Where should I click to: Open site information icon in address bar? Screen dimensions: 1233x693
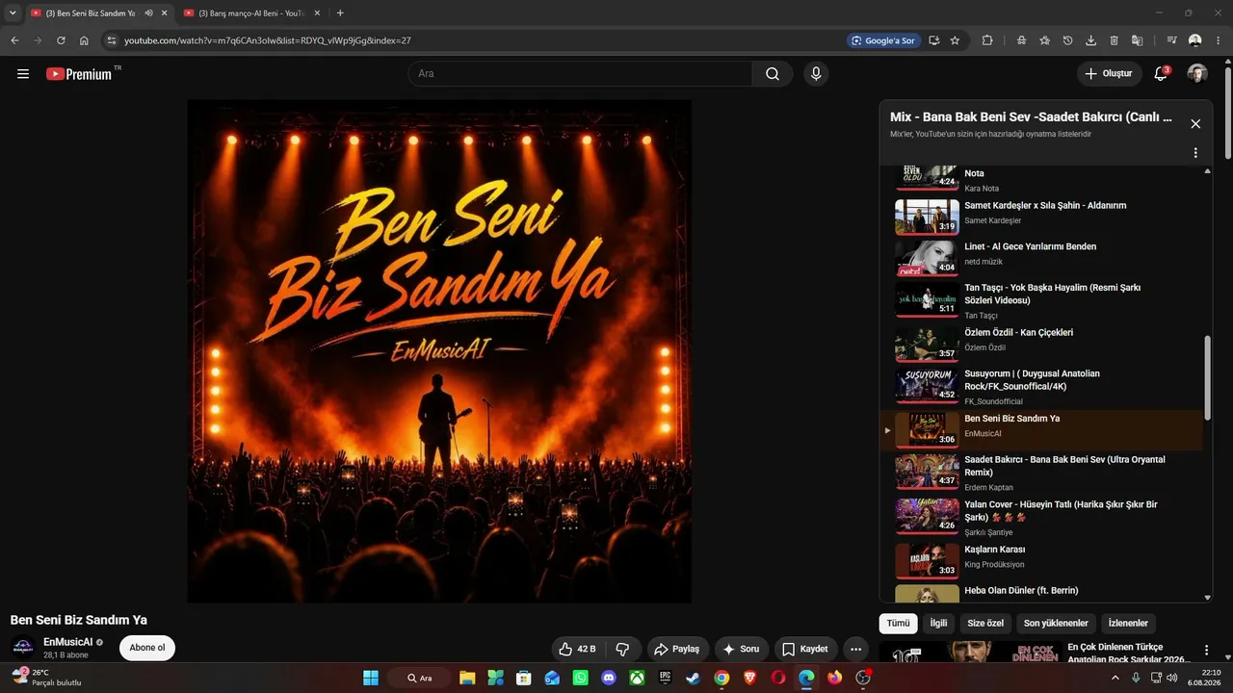[112, 40]
